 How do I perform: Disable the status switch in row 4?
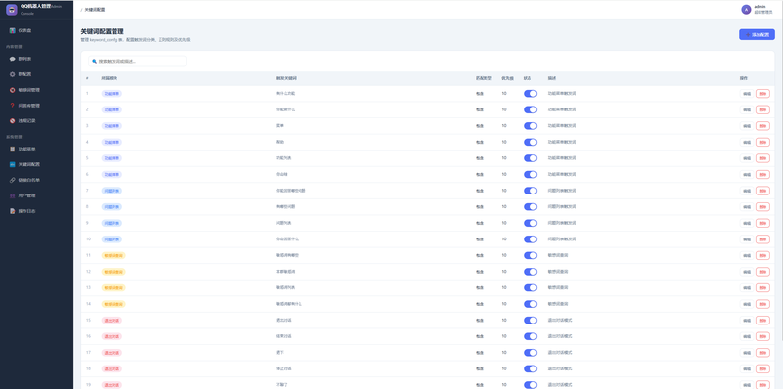[x=530, y=142]
